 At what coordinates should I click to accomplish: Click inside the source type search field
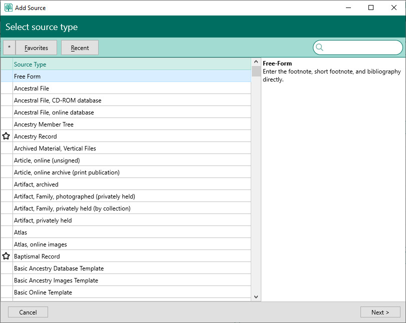tap(361, 47)
